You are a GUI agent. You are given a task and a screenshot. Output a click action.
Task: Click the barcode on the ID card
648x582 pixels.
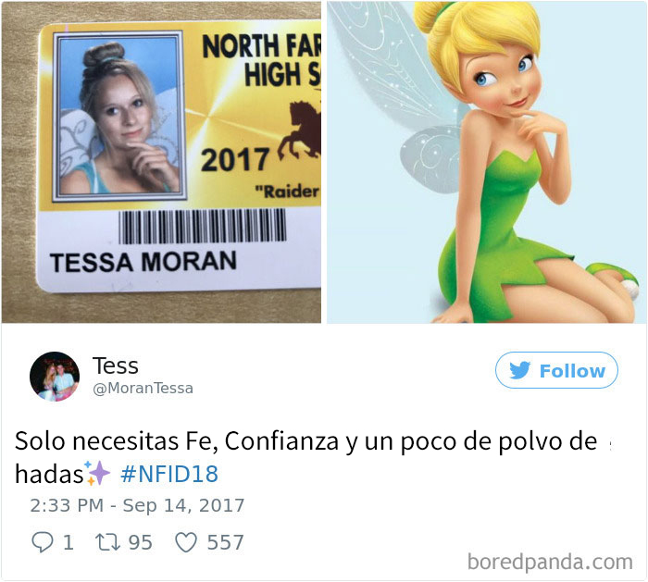coord(203,227)
